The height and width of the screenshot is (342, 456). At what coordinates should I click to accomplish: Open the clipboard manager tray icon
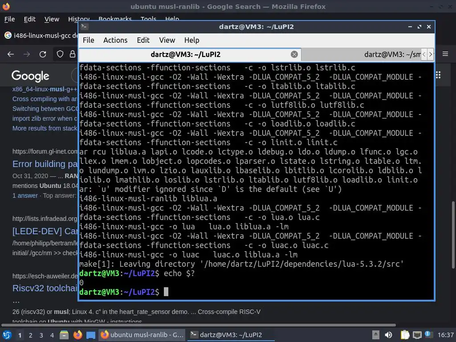coord(405,335)
